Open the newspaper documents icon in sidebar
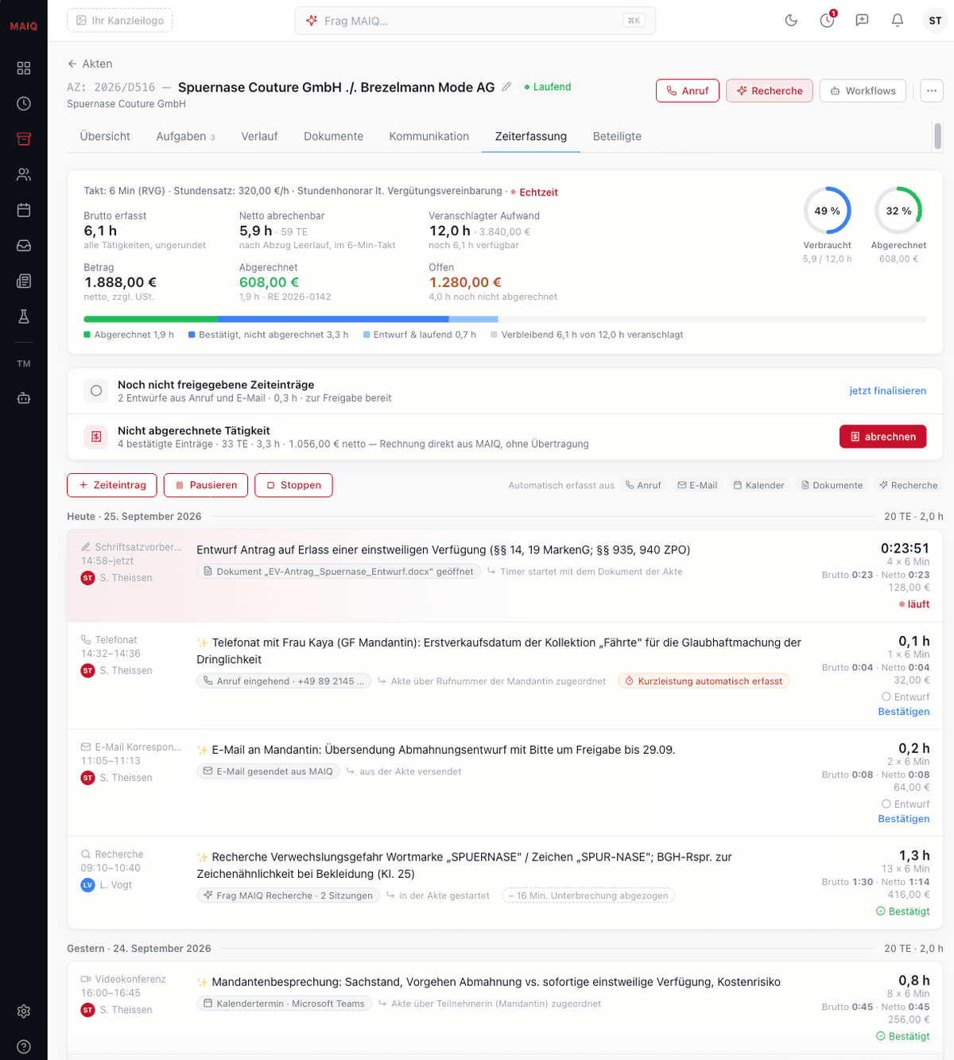This screenshot has width=954, height=1060. pos(24,281)
